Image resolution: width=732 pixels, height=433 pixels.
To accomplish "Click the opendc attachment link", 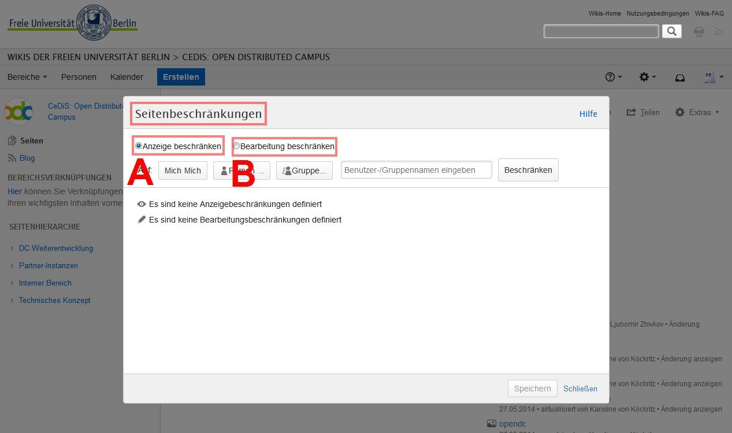I will [x=512, y=424].
